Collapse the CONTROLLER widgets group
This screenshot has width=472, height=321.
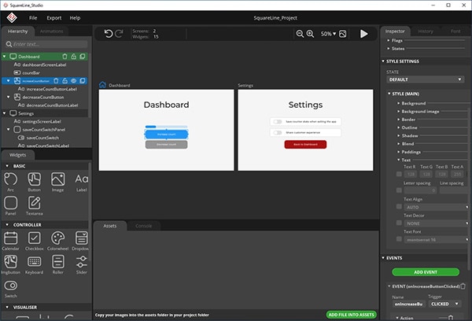(x=7, y=225)
